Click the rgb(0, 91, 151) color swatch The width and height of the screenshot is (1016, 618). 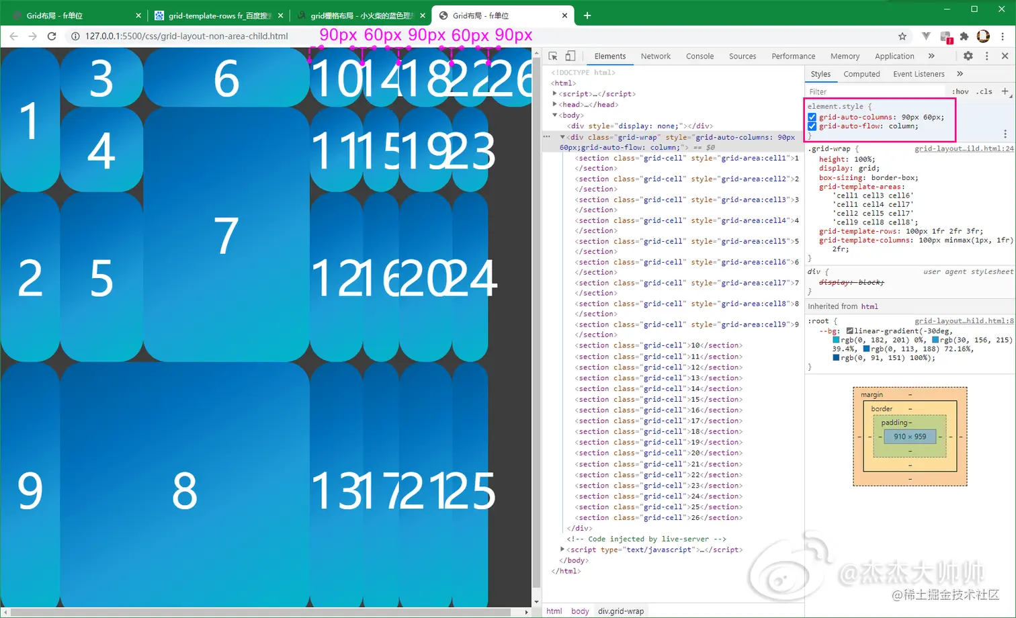pos(836,358)
